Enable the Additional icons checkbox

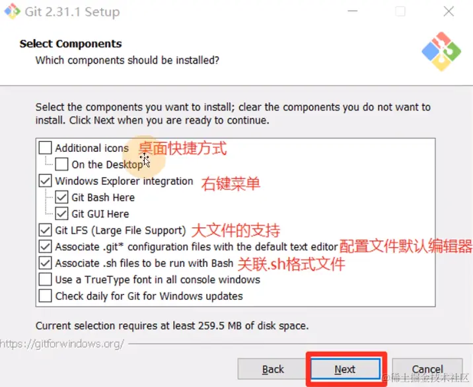(x=45, y=148)
